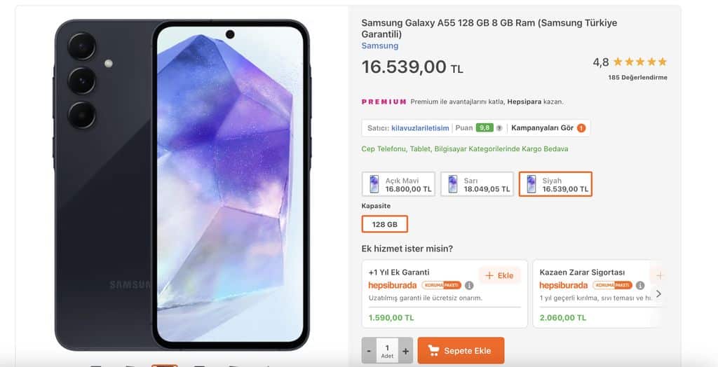718x367 pixels.
Task: Open Kampanyaları Gör campaigns link
Action: [x=542, y=128]
